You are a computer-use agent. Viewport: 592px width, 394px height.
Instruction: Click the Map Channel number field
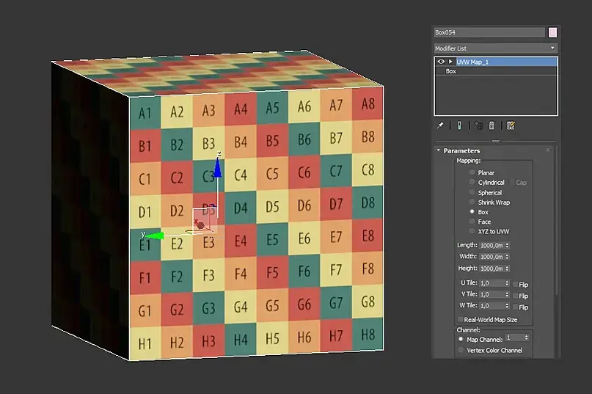coord(514,338)
